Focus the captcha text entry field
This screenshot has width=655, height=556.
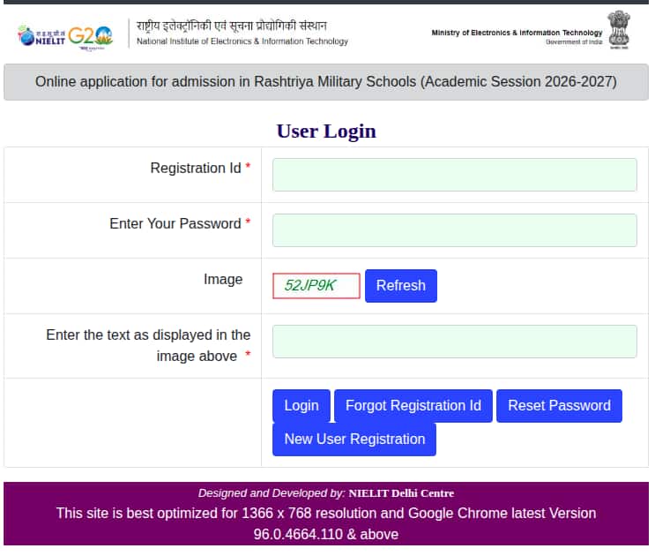click(x=454, y=342)
